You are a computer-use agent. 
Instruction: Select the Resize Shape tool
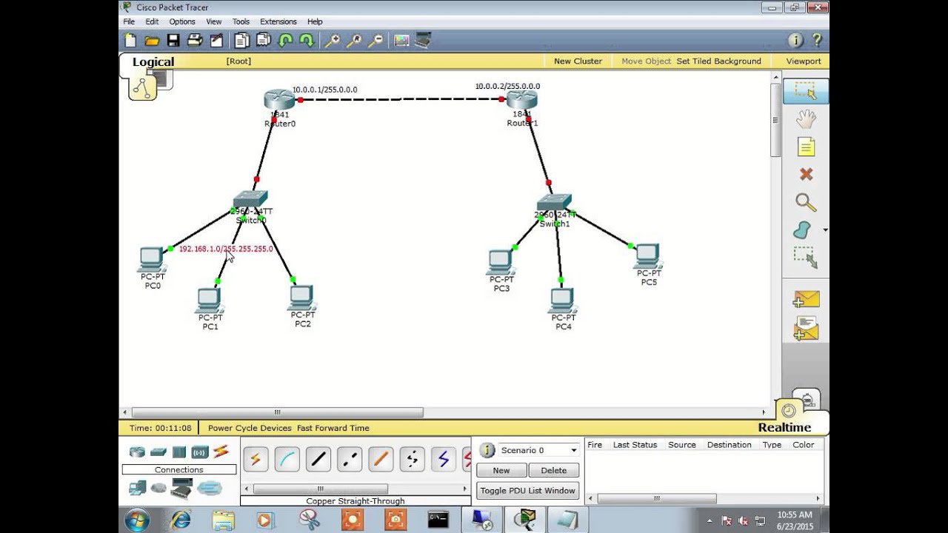(805, 258)
